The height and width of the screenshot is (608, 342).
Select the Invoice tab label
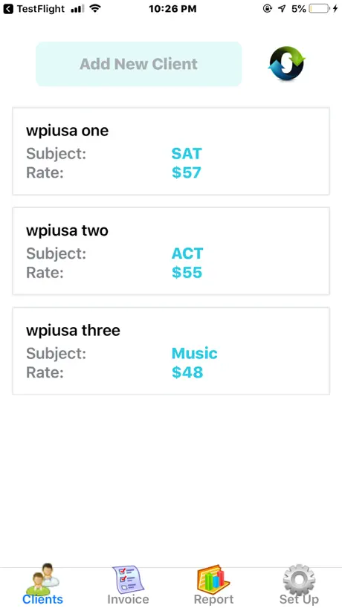128,599
